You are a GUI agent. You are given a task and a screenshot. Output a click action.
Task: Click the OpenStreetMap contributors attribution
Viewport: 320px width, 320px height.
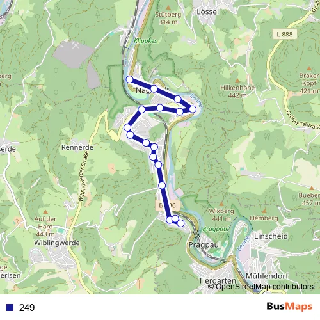pyautogui.click(x=260, y=287)
